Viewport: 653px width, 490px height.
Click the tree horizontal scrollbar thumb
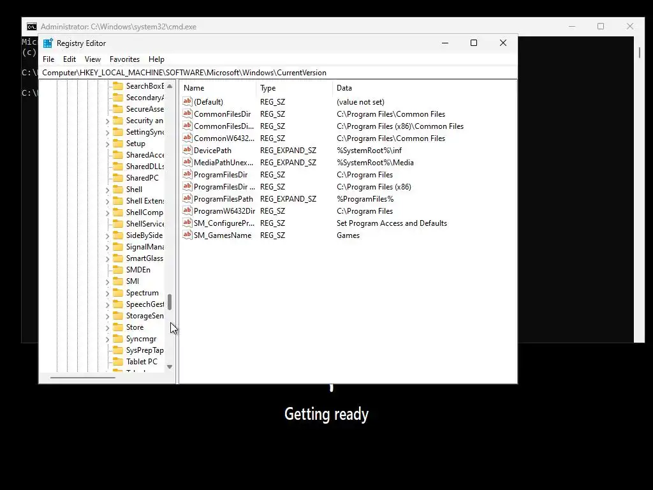coord(82,378)
